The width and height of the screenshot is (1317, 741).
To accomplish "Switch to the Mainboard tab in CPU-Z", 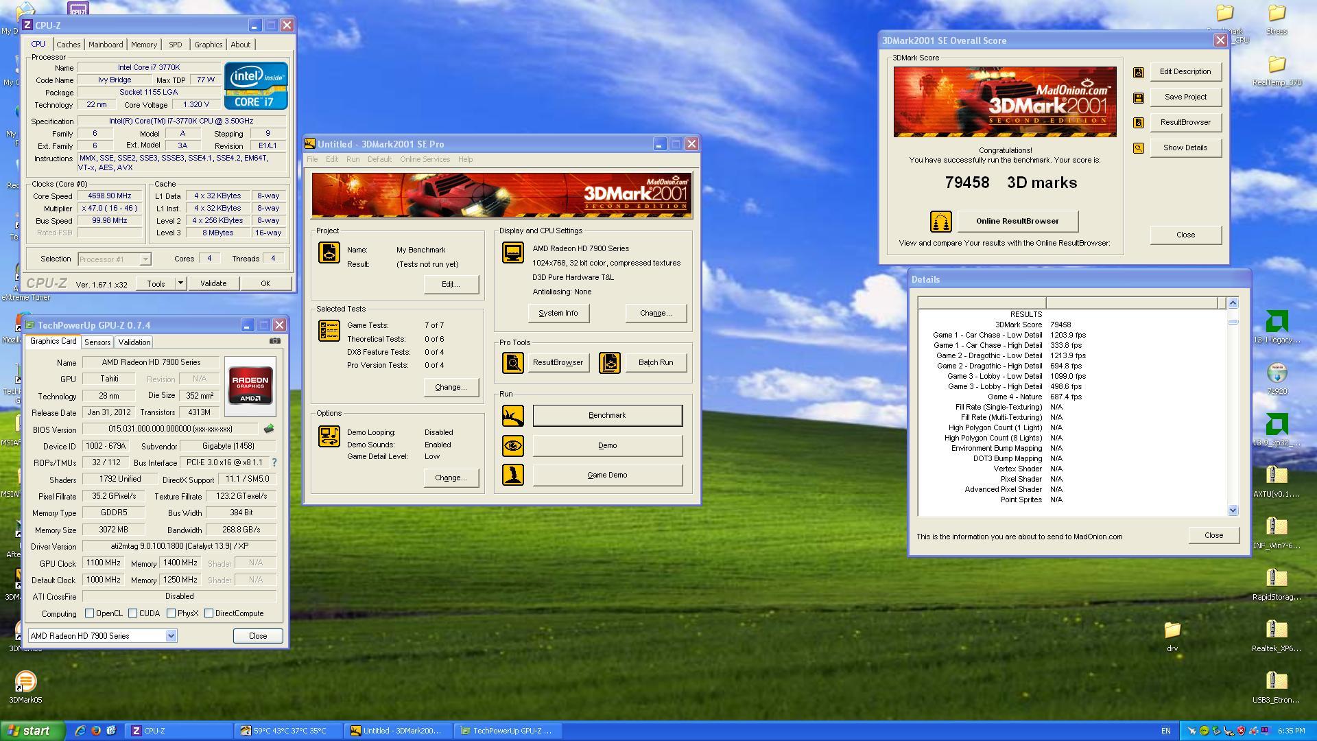I will coord(106,45).
